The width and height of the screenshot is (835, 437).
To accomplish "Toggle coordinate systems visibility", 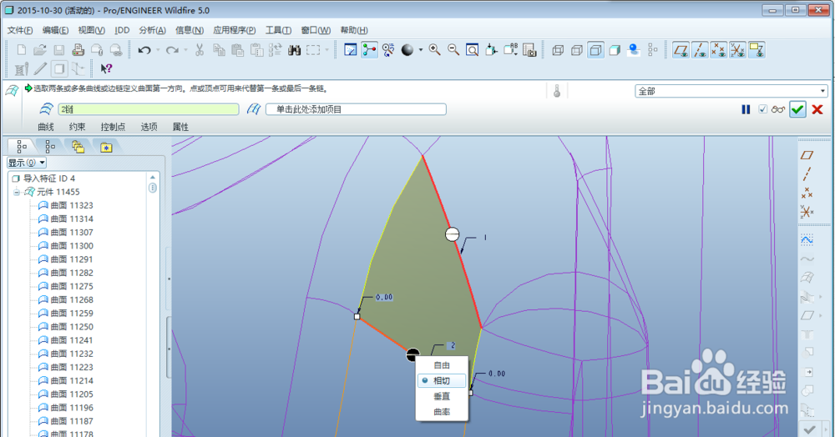I will [x=737, y=50].
